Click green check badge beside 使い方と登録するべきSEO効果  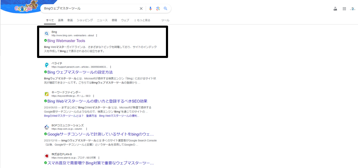pyautogui.click(x=45, y=101)
